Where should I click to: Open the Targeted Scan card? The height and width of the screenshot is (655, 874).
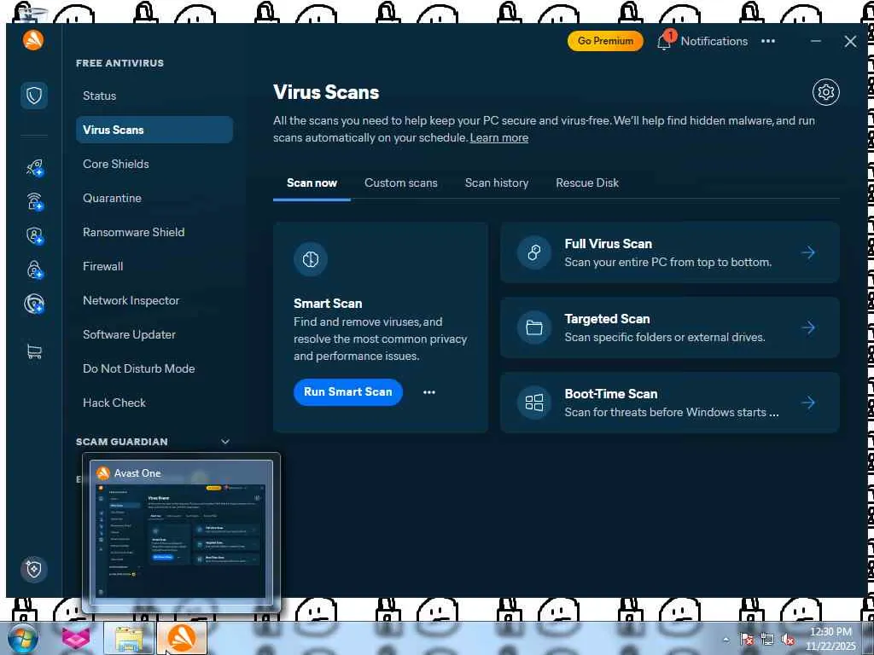click(669, 327)
